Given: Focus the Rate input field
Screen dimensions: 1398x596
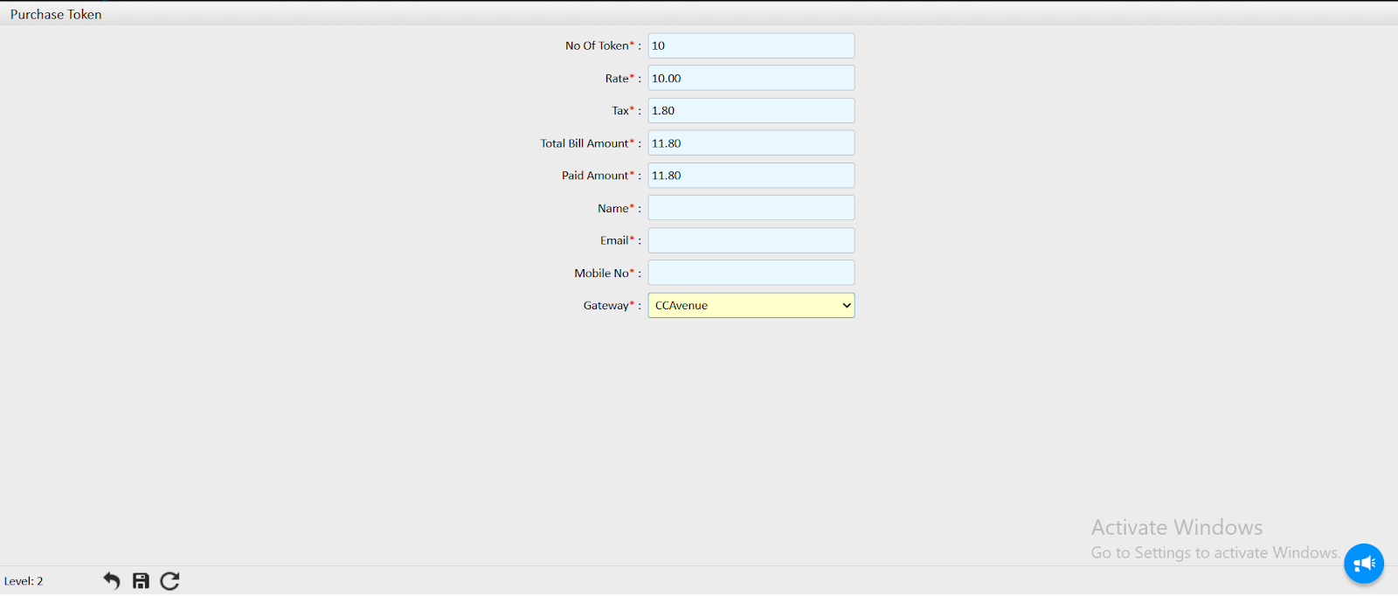Looking at the screenshot, I should (751, 78).
